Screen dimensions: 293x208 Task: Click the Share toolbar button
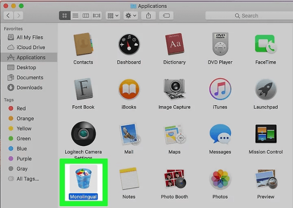click(148, 15)
